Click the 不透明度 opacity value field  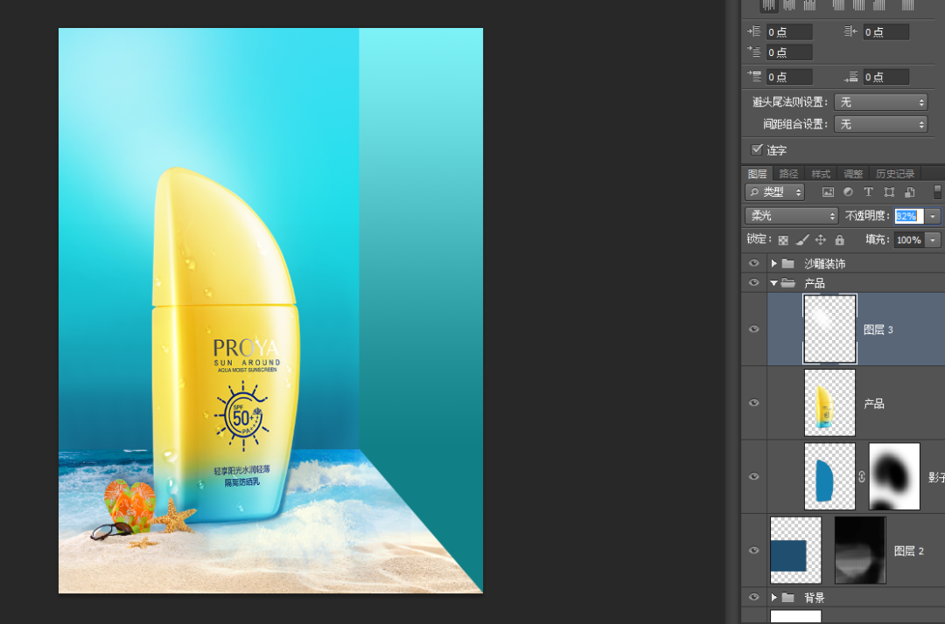pyautogui.click(x=909, y=215)
